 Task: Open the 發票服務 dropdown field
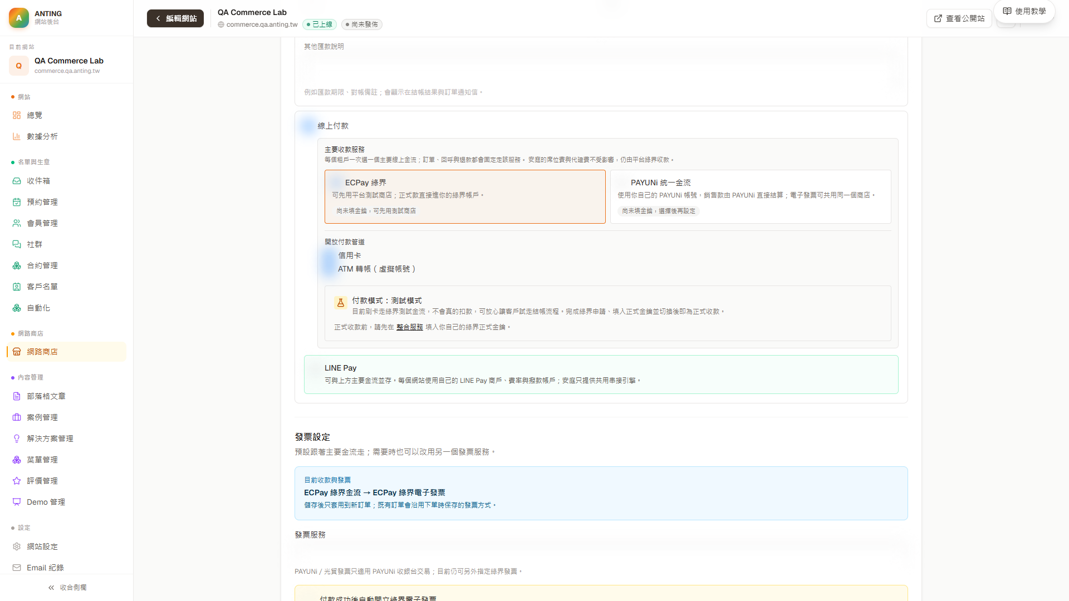(x=601, y=550)
